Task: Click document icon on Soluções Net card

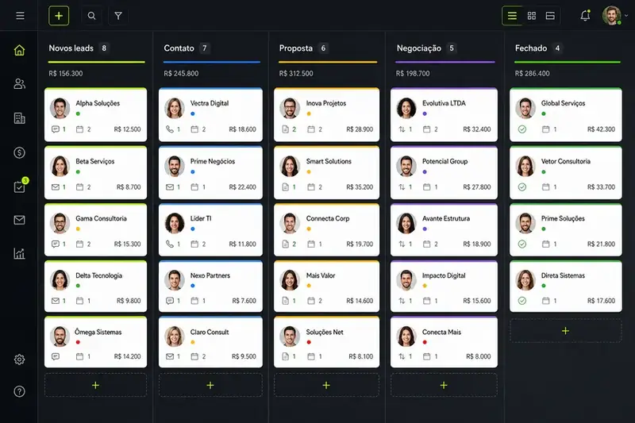Action: coord(286,356)
